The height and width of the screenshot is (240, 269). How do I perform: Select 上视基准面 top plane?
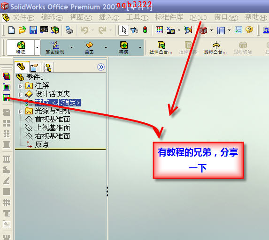click(x=53, y=127)
